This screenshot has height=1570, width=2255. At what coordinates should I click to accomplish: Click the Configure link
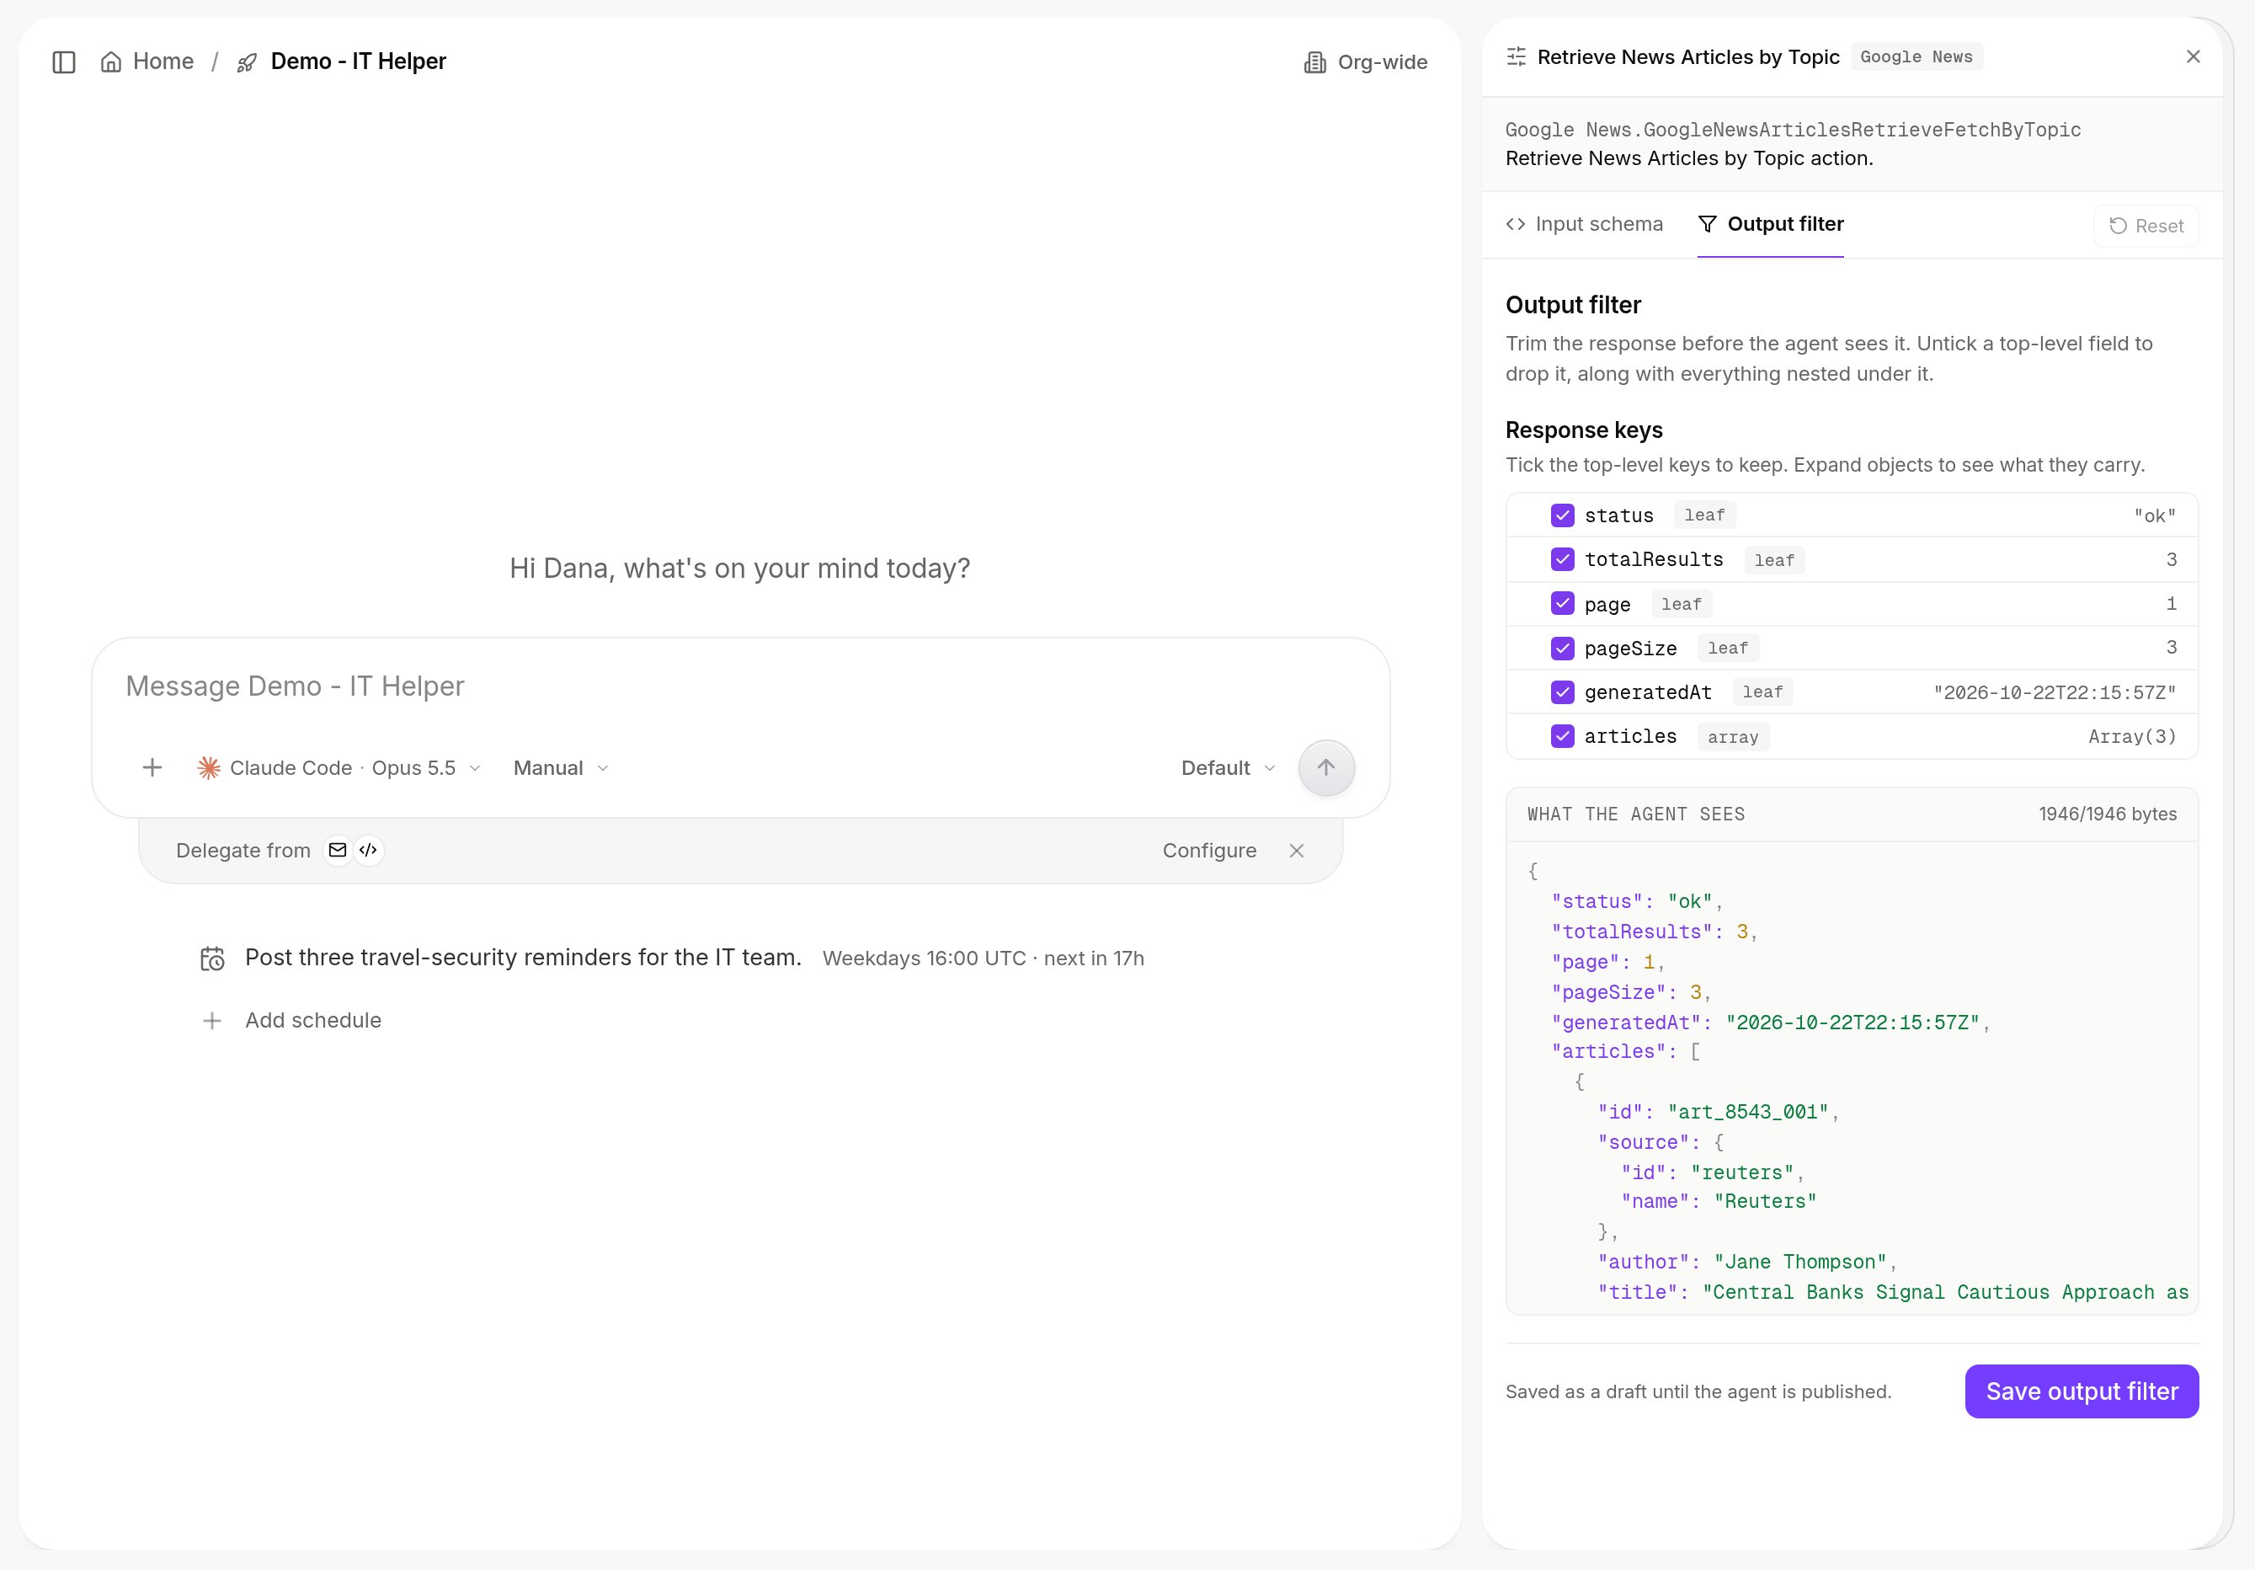(1209, 851)
